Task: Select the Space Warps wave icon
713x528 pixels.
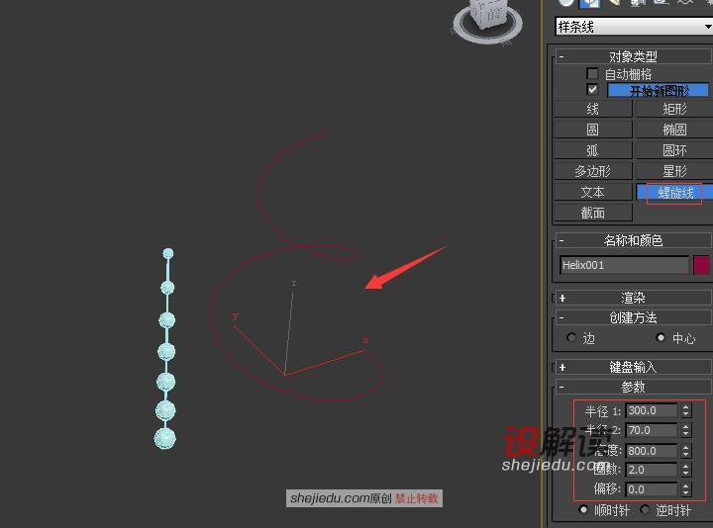Action: [684, 2]
